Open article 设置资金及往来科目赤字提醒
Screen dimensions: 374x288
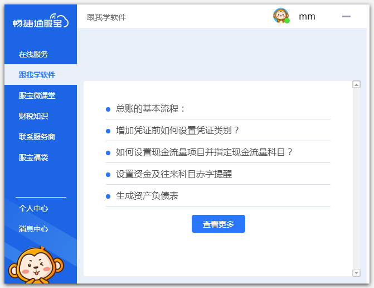pyautogui.click(x=218, y=174)
